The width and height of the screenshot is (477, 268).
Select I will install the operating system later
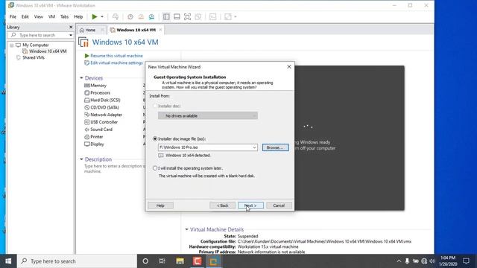pos(155,168)
